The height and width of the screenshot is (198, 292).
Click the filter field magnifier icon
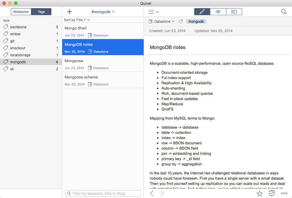69,194
